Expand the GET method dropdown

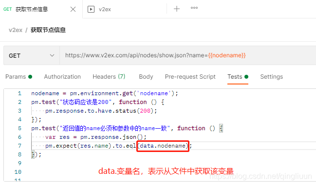coord(32,55)
